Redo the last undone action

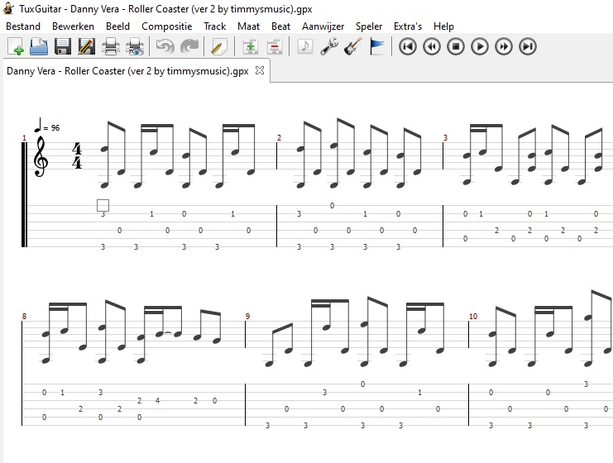click(189, 46)
